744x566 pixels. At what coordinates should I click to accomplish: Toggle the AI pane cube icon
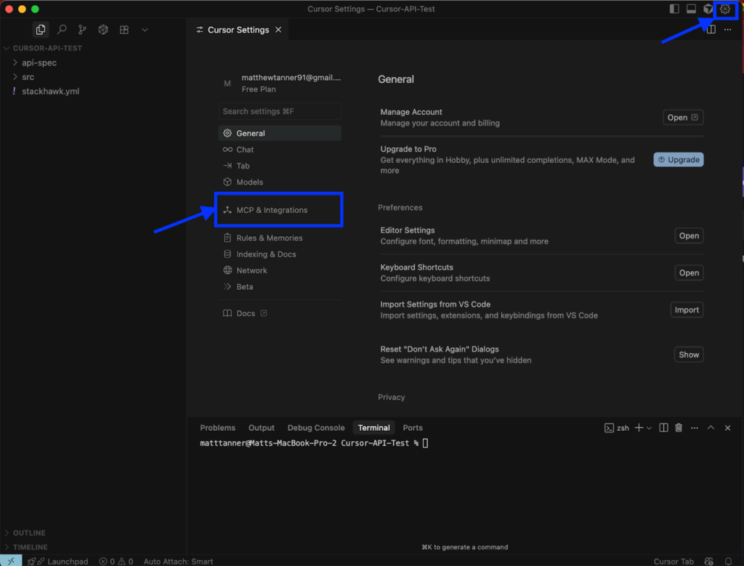[x=708, y=9]
